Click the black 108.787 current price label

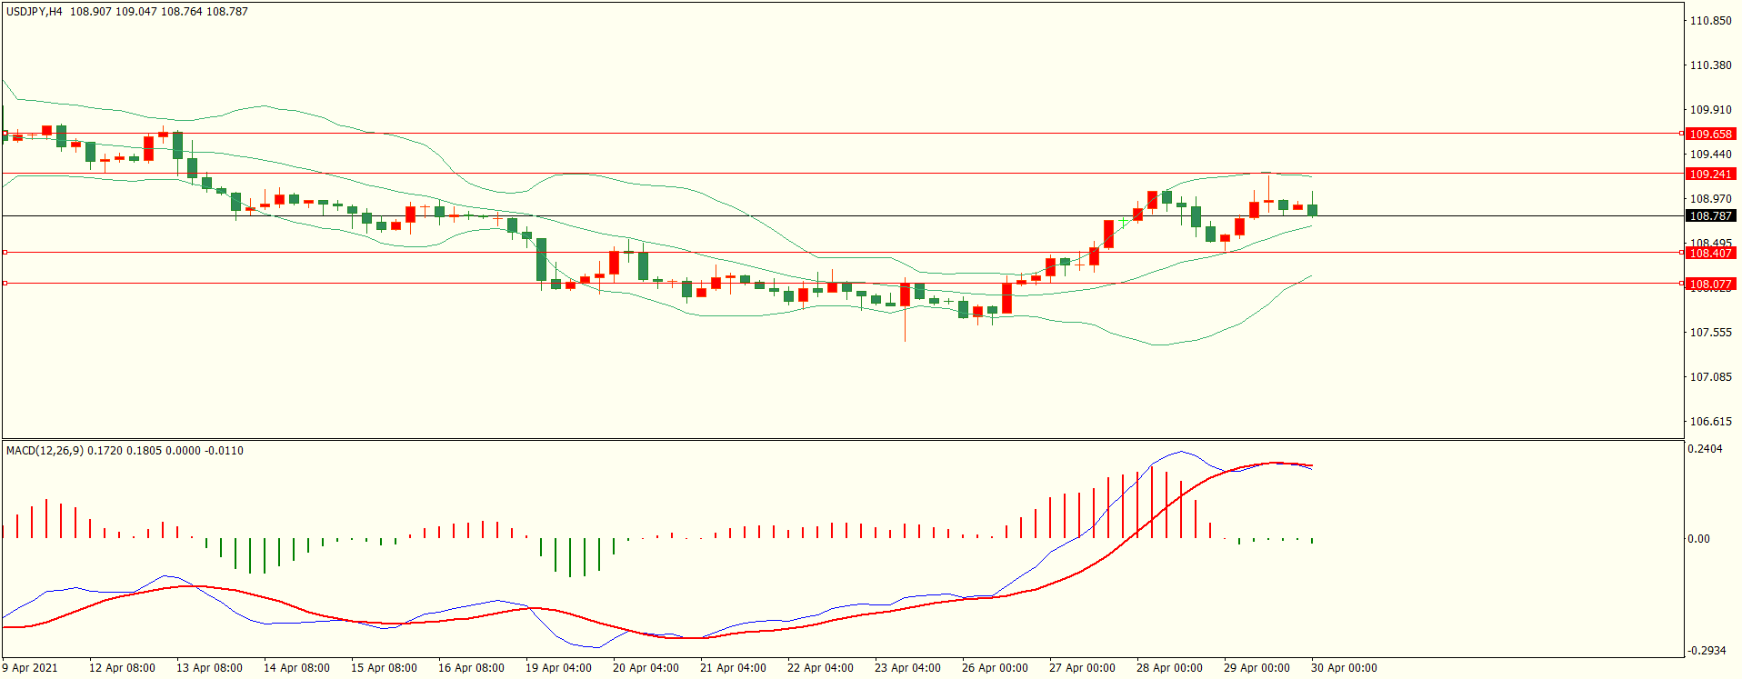tap(1710, 216)
